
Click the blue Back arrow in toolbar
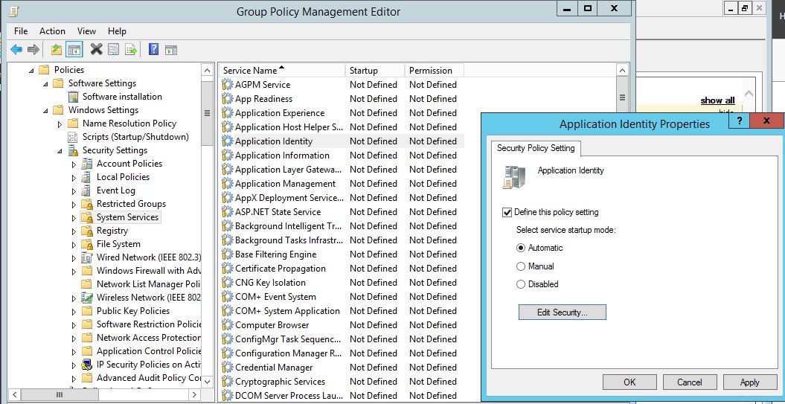tap(16, 50)
